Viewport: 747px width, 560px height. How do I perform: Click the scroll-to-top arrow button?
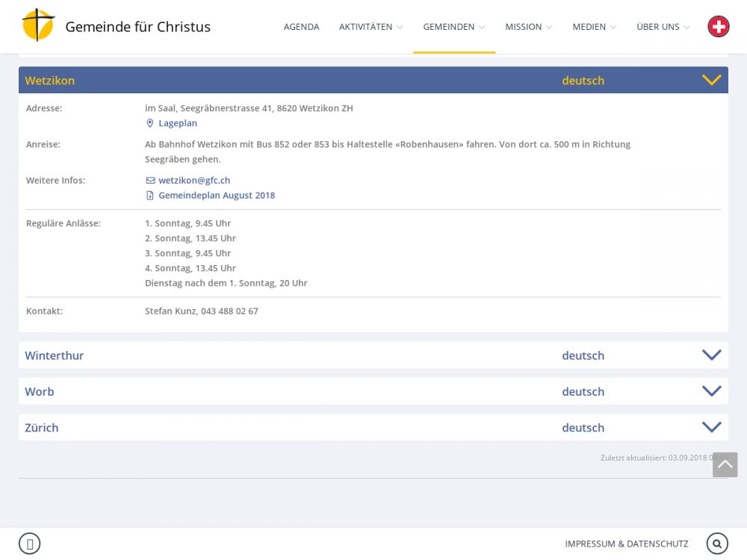725,464
